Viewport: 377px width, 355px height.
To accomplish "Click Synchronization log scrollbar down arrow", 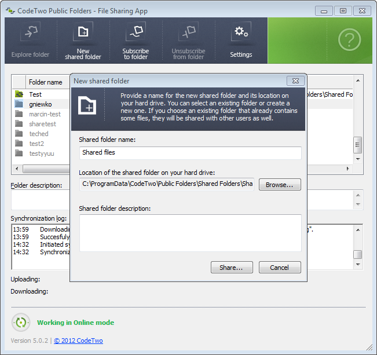I will tap(358, 264).
